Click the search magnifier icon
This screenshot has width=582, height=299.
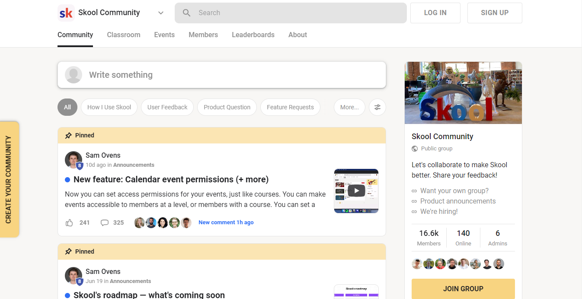pyautogui.click(x=187, y=13)
